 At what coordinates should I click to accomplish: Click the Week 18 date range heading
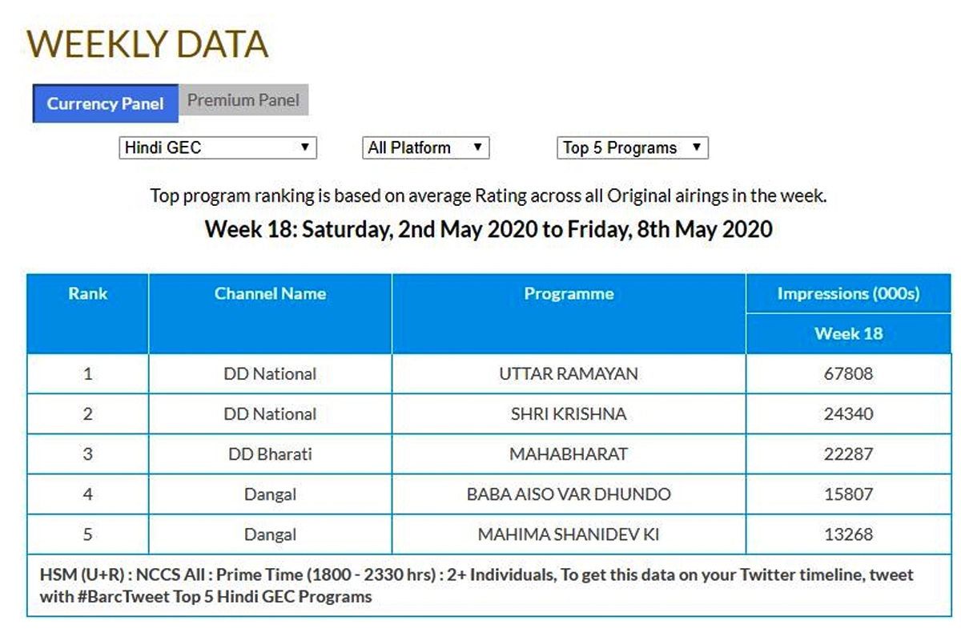click(489, 230)
